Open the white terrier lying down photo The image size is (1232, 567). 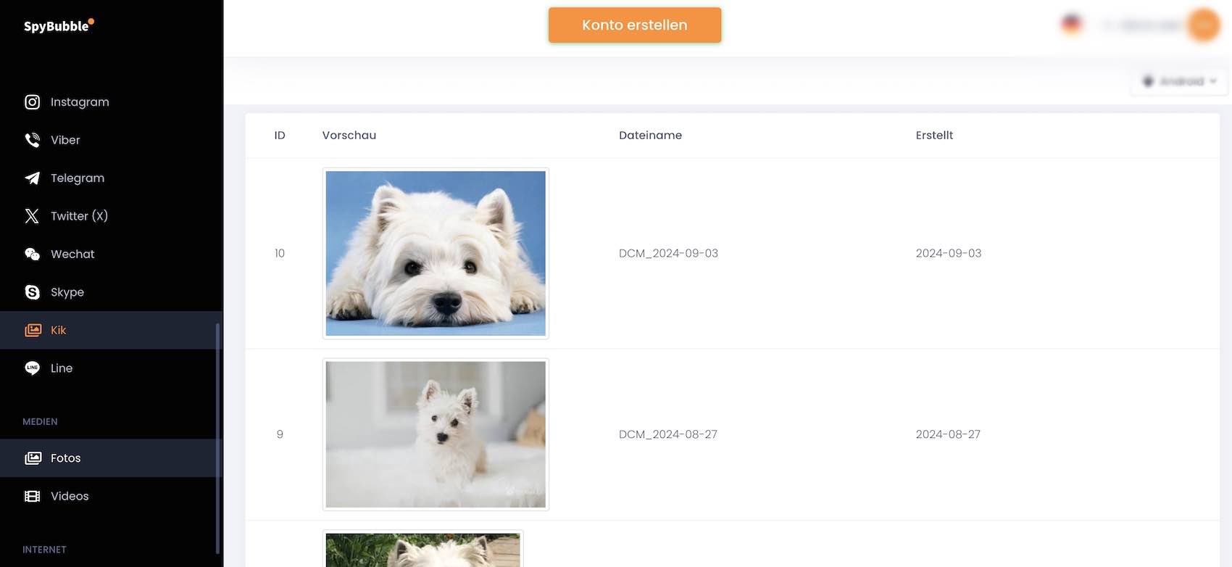pyautogui.click(x=436, y=254)
